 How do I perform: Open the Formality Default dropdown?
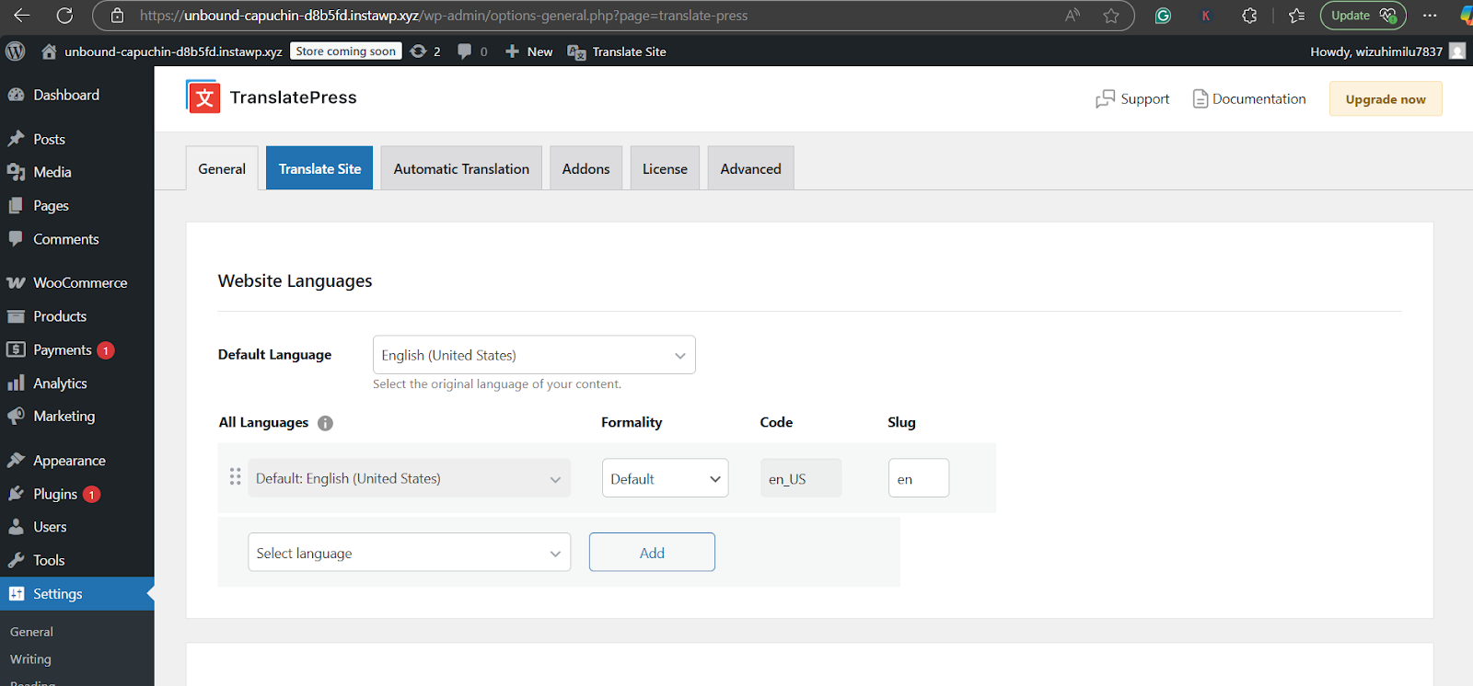pyautogui.click(x=665, y=478)
